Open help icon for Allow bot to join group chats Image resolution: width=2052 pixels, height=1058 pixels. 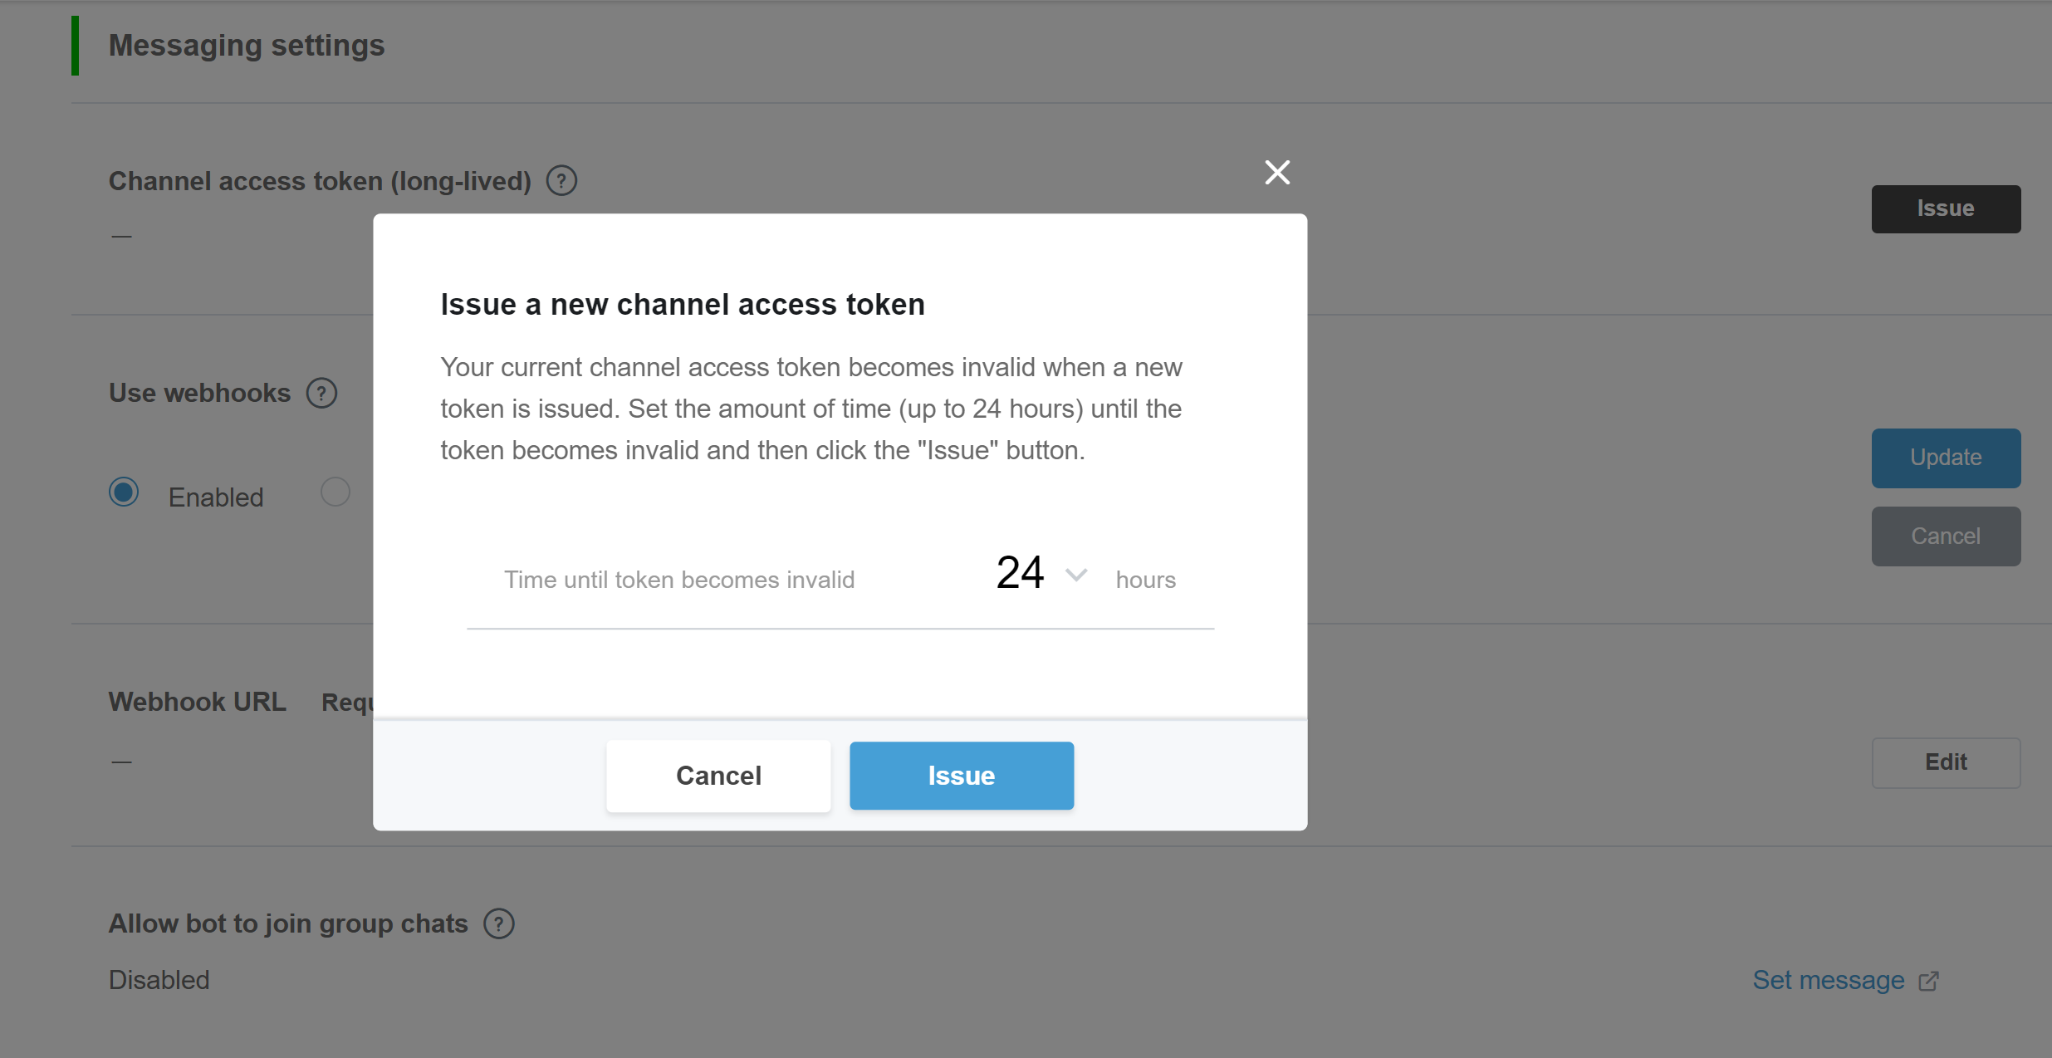coord(499,923)
